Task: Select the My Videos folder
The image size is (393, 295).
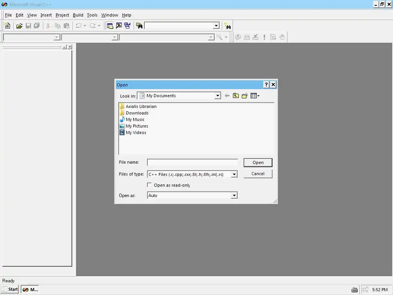Action: tap(133, 133)
